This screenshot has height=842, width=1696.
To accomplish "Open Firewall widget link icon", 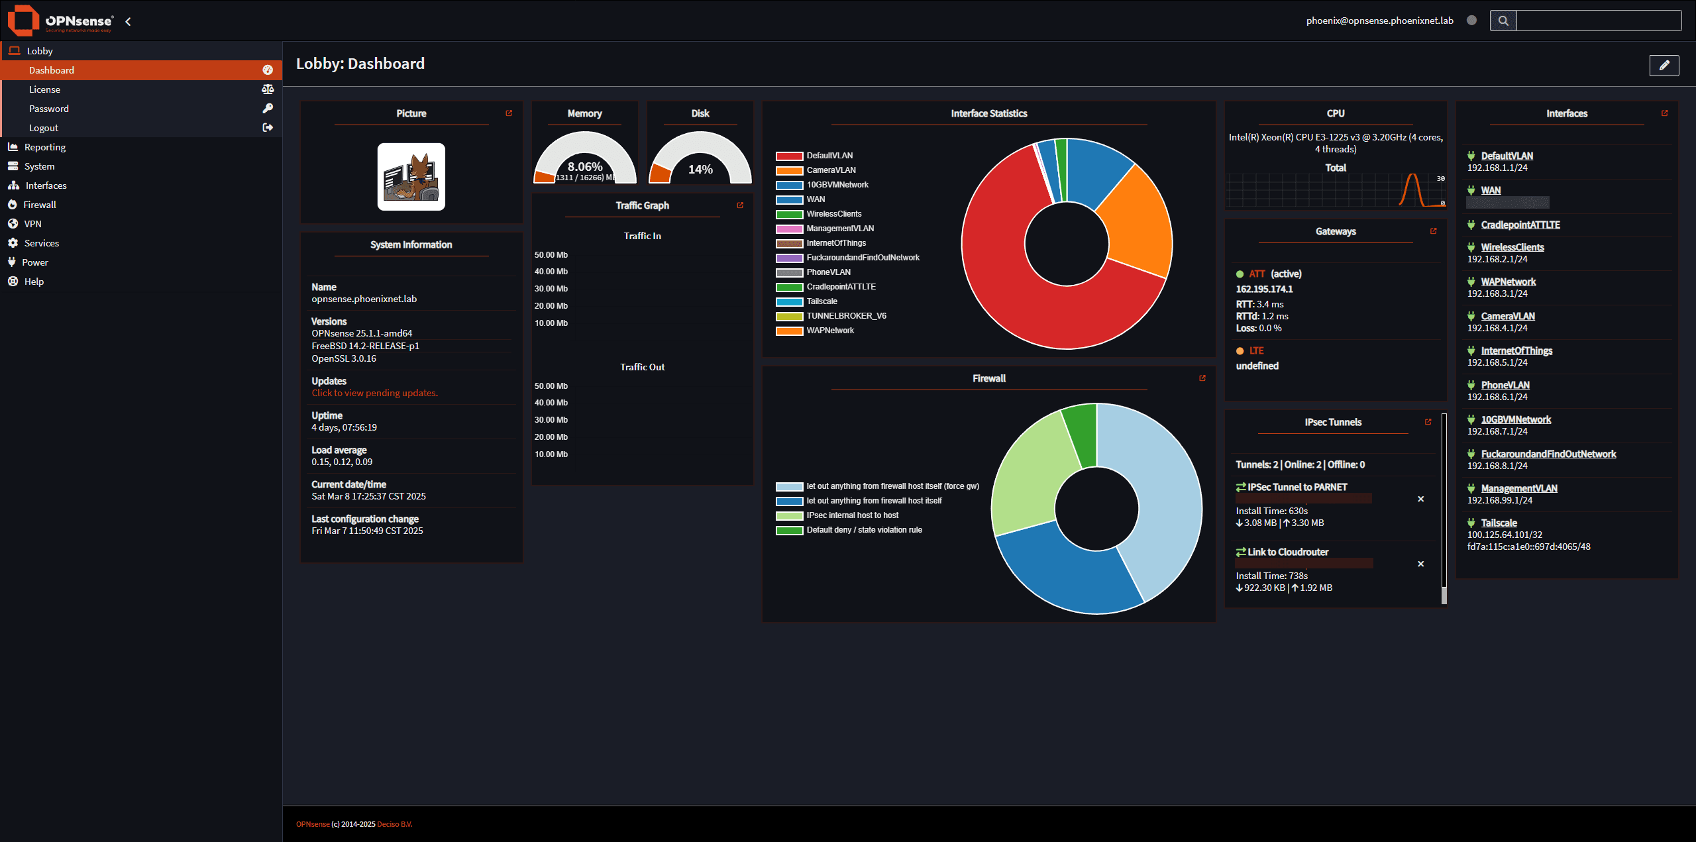I will [x=1202, y=378].
